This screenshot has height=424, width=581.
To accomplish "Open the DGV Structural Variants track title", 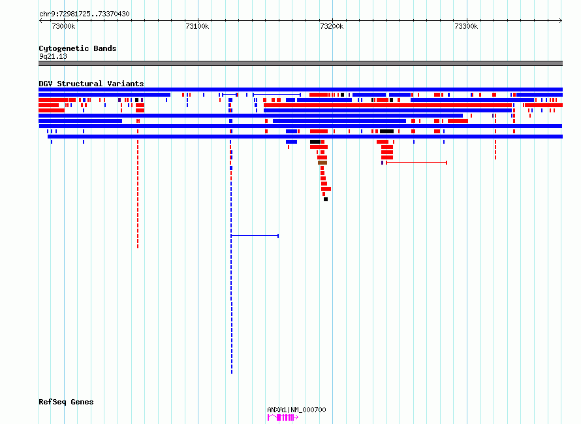I will coord(91,84).
